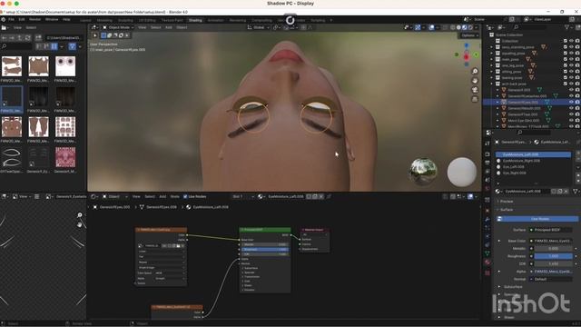This screenshot has width=581, height=327.
Task: Select the Principled BSDF node header
Action: point(264,230)
